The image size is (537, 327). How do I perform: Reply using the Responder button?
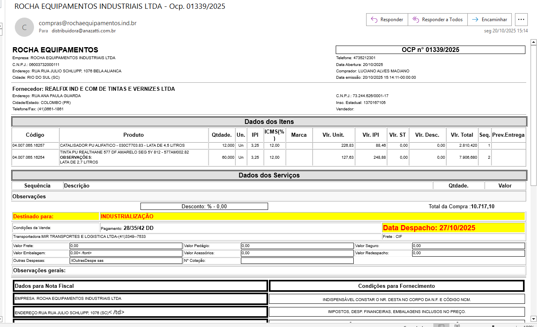(x=387, y=20)
